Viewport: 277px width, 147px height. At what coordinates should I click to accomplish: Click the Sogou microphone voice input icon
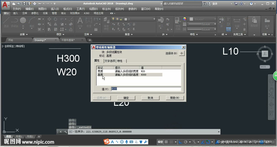(127, 142)
